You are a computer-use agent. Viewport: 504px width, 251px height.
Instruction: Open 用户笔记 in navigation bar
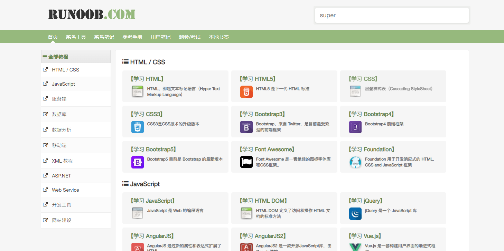click(x=161, y=37)
